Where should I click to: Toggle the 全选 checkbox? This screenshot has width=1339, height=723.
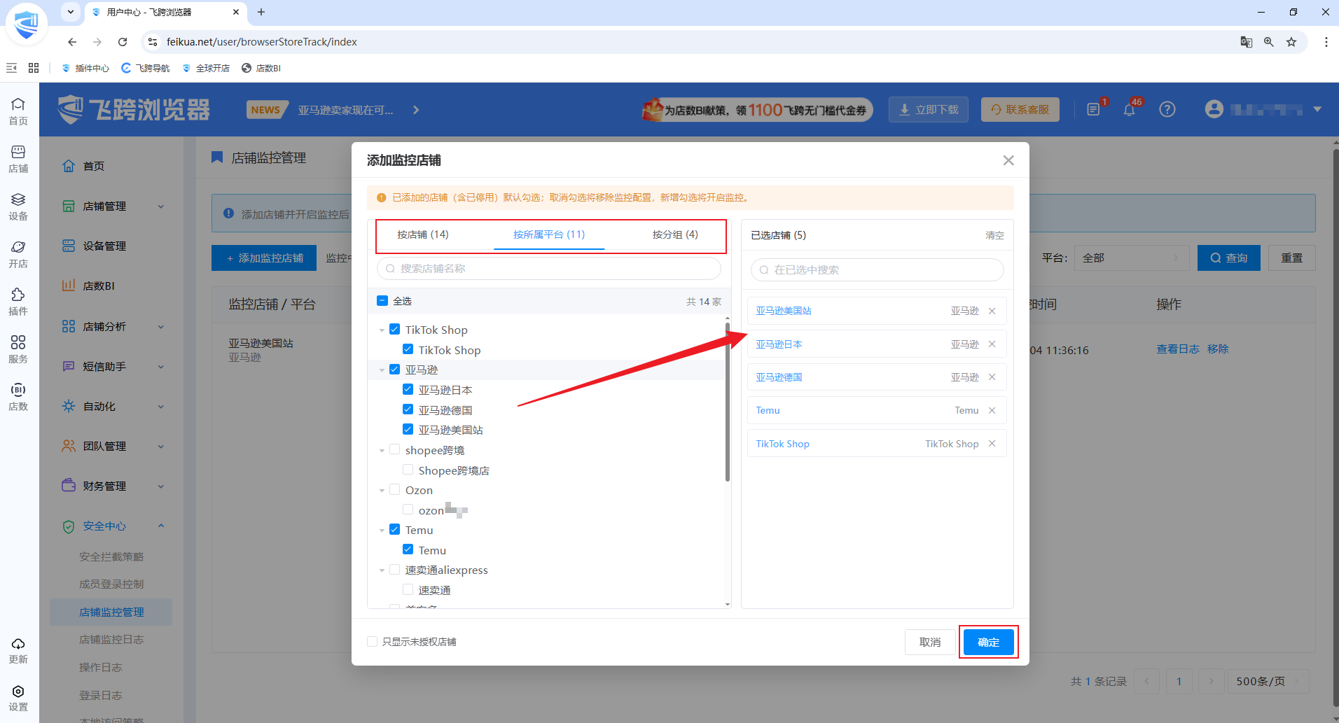382,301
